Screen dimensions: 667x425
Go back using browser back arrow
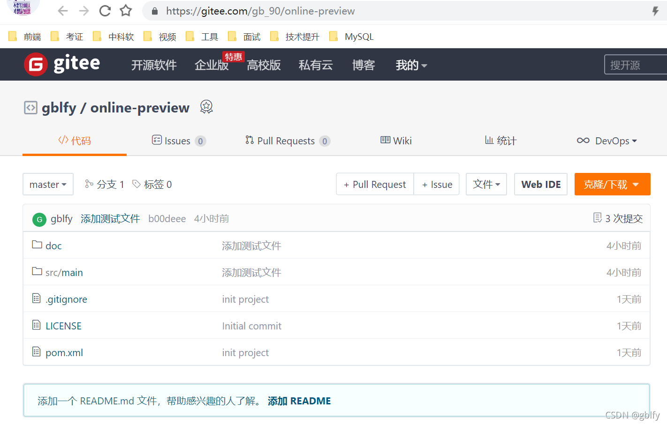tap(63, 11)
